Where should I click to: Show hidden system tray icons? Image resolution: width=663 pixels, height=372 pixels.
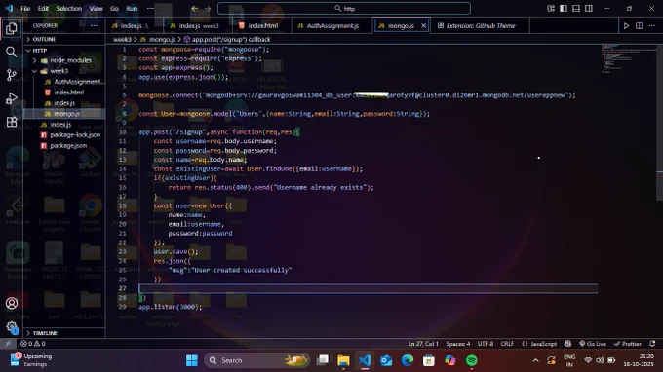[x=535, y=360]
